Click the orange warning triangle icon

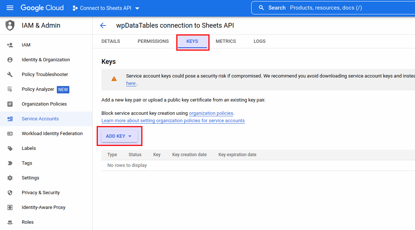(114, 79)
